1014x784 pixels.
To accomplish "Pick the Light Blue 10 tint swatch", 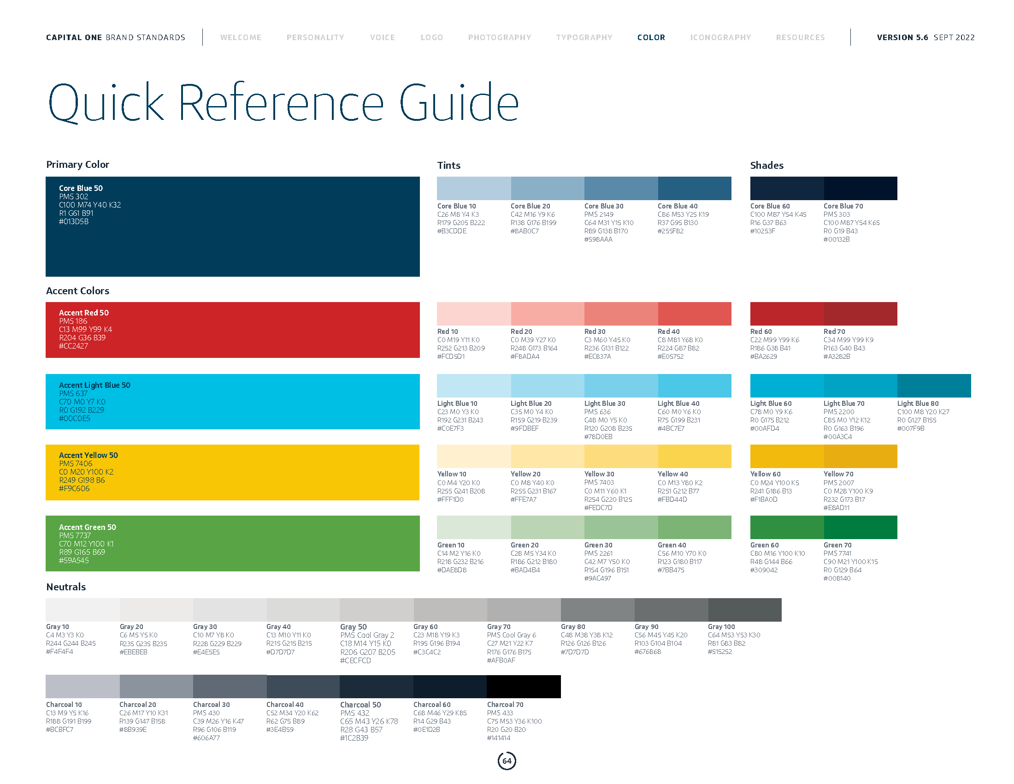I will (x=473, y=386).
